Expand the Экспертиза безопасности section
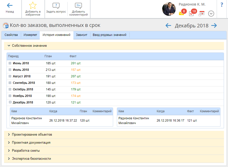 [x=9, y=159]
